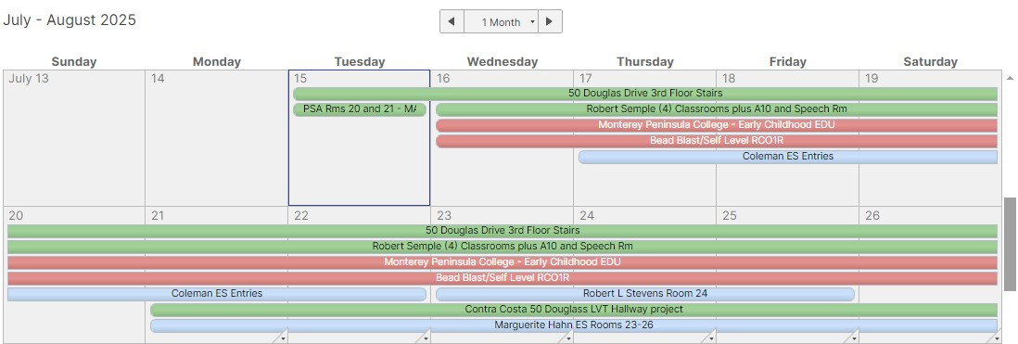The width and height of the screenshot is (1018, 344).
Task: Select Marguerite Hahn ES Rooms 23-26 event
Action: (573, 325)
